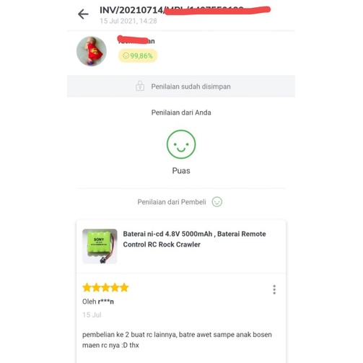The image size is (363, 363).
Task: Open the three-dot review options menu
Action: (x=274, y=289)
